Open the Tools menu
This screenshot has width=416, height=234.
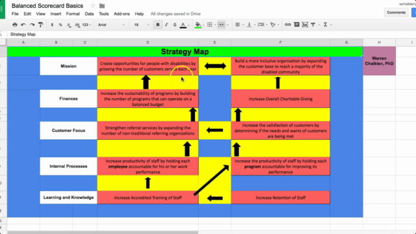click(104, 14)
